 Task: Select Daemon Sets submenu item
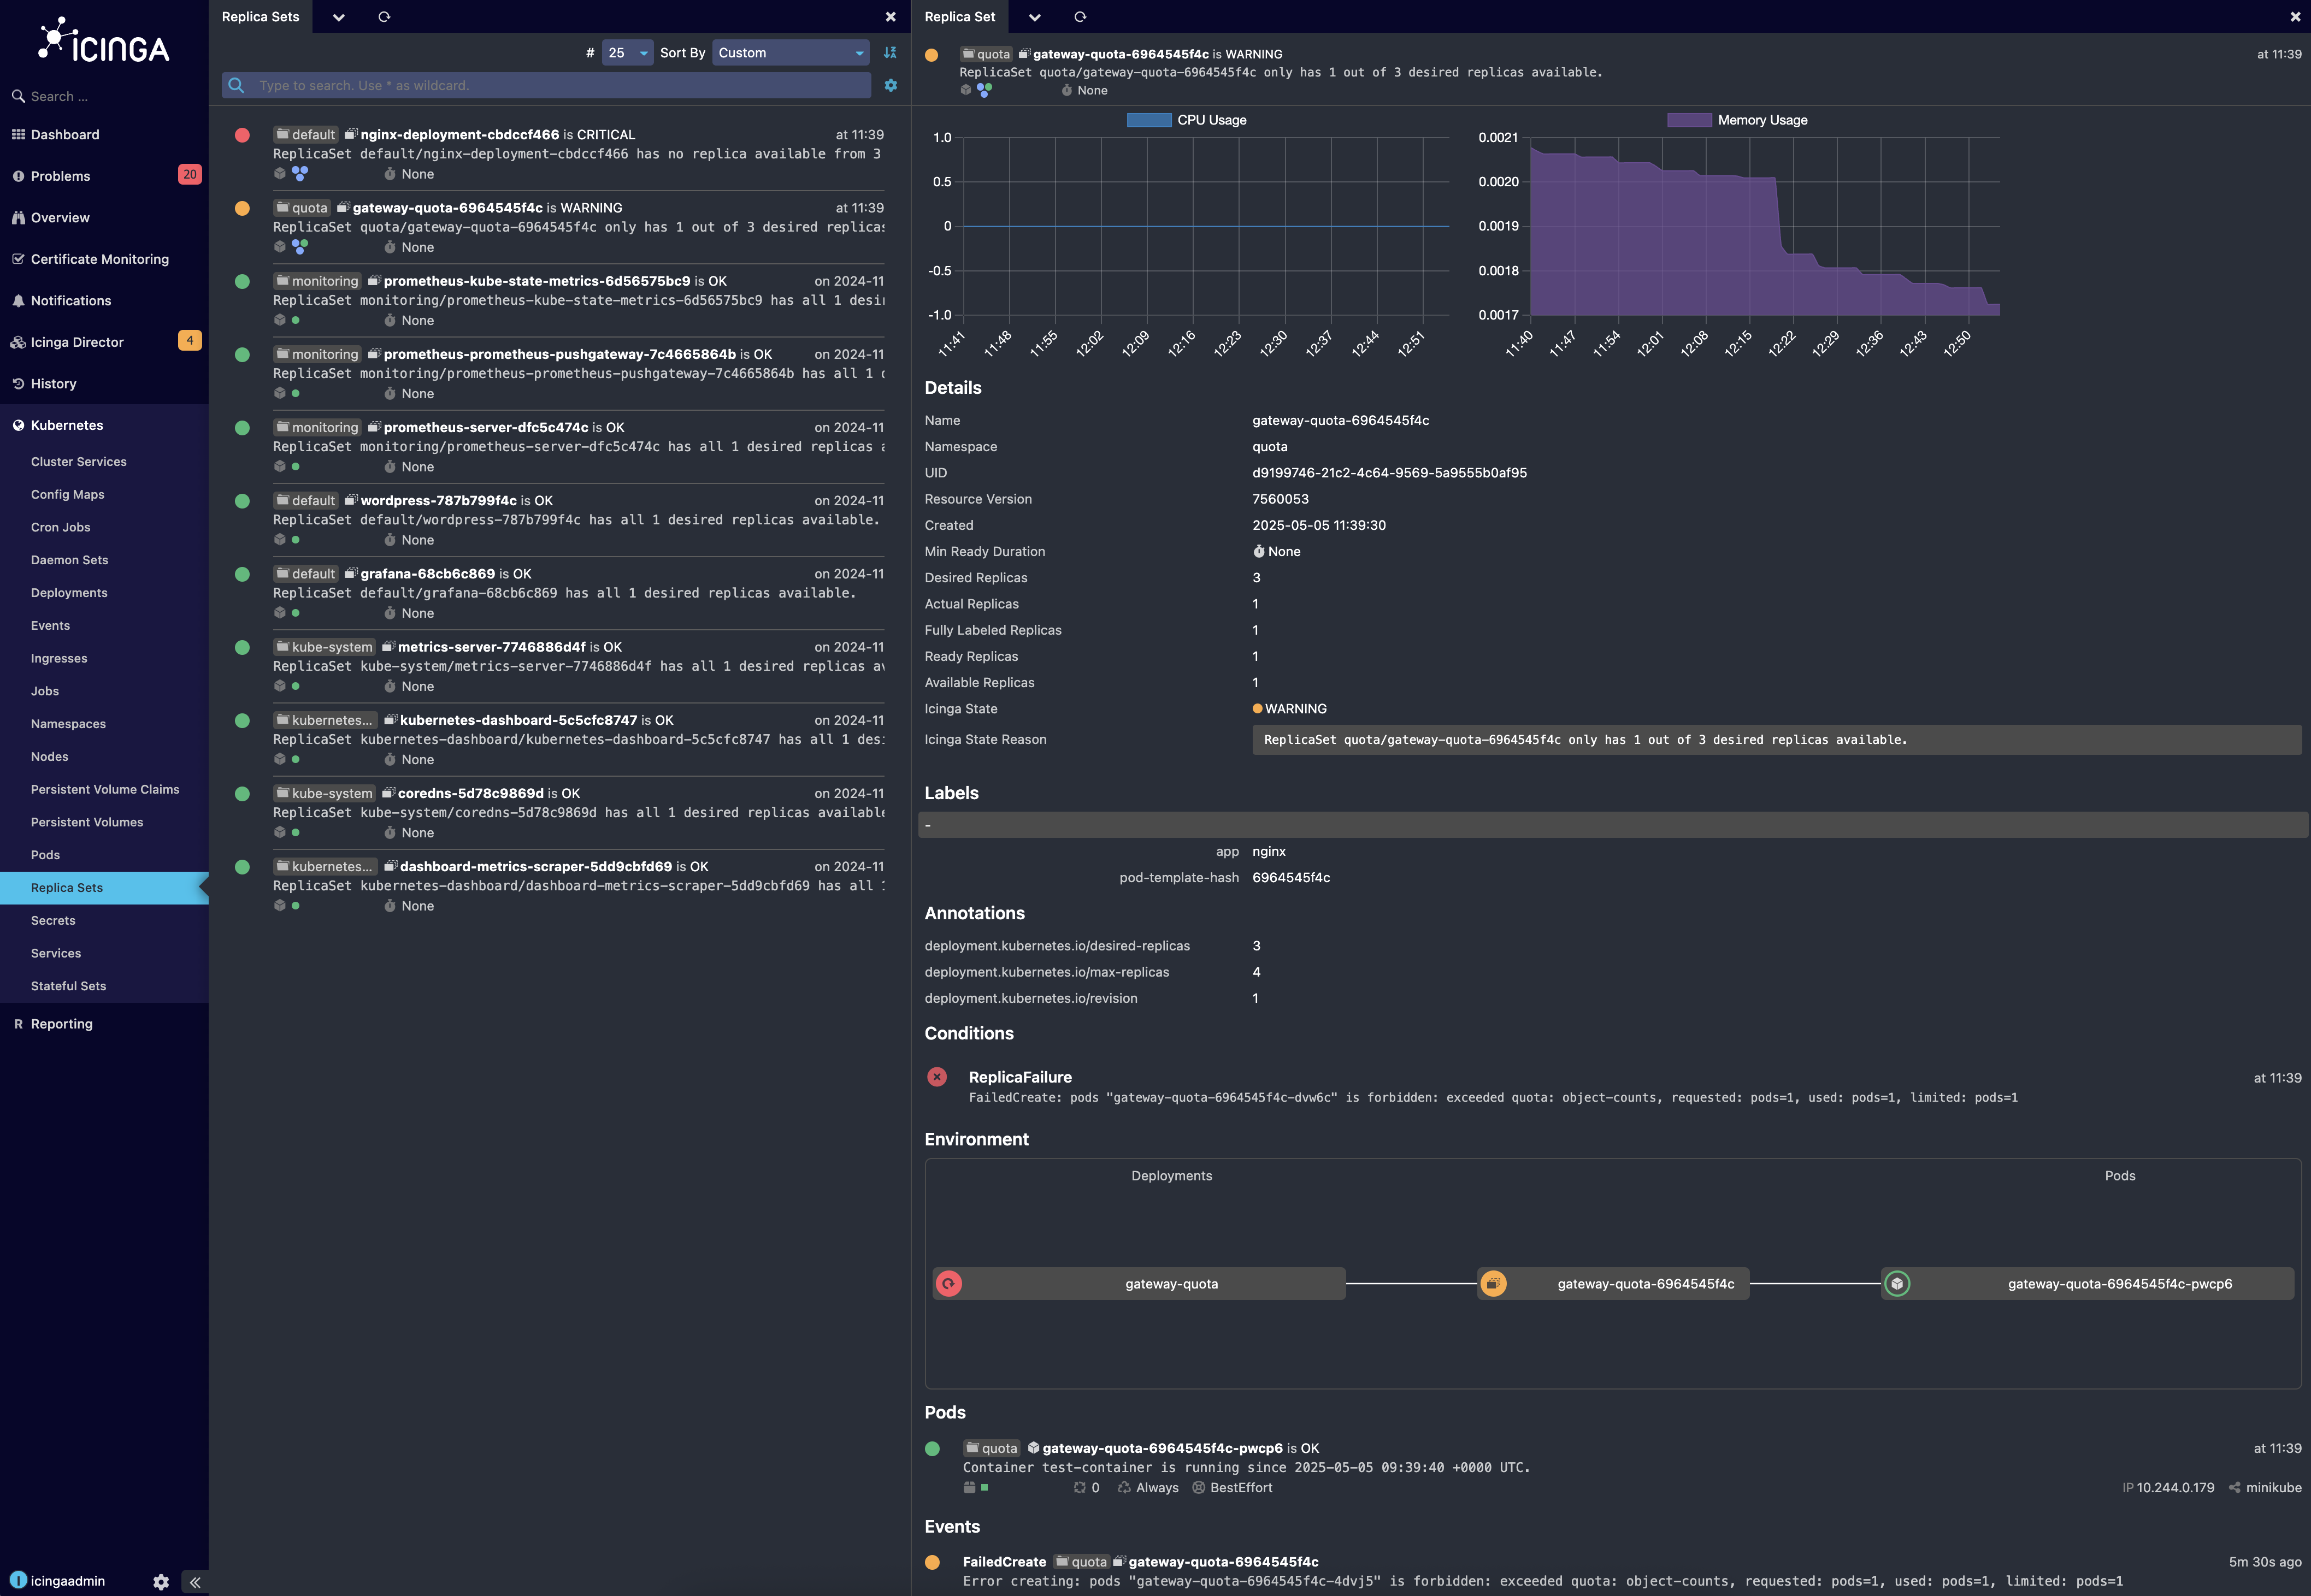[69, 561]
